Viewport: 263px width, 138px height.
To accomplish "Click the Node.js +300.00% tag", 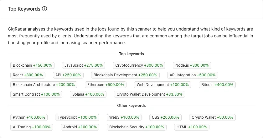I will tap(192, 65).
